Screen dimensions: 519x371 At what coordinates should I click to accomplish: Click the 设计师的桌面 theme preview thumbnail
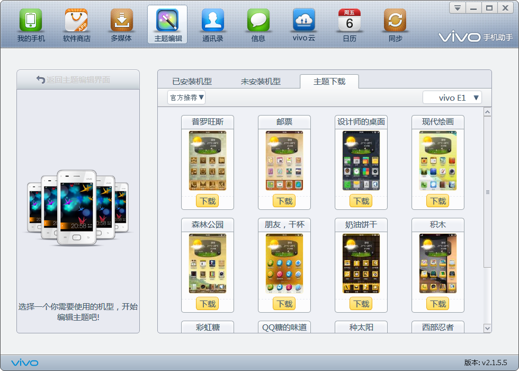(x=361, y=161)
